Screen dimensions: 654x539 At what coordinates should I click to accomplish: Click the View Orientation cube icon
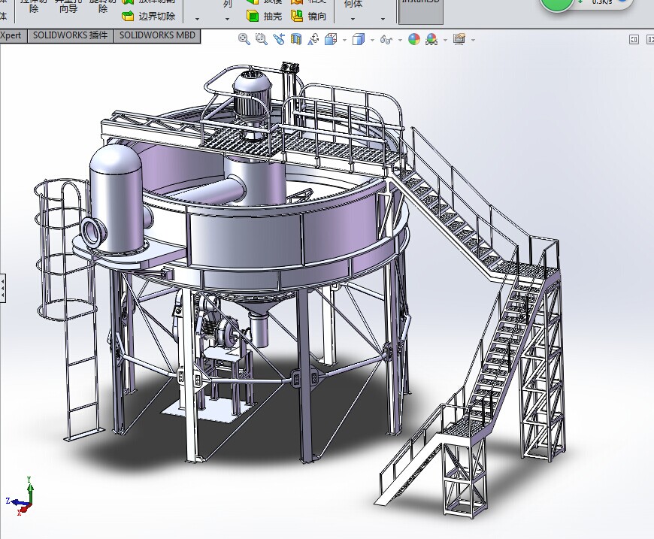click(x=330, y=39)
